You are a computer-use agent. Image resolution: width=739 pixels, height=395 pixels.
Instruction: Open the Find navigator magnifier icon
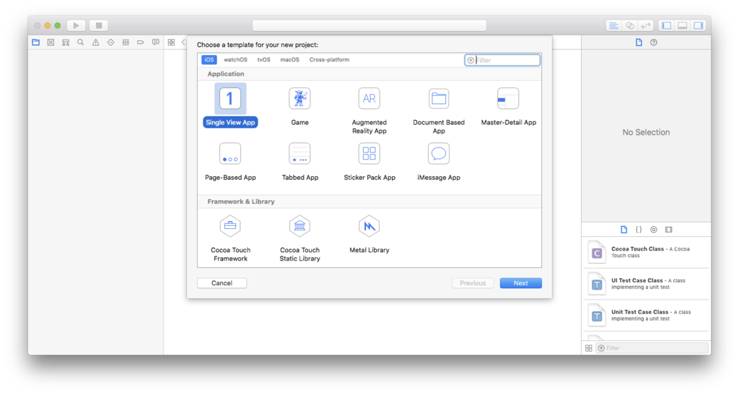(81, 43)
